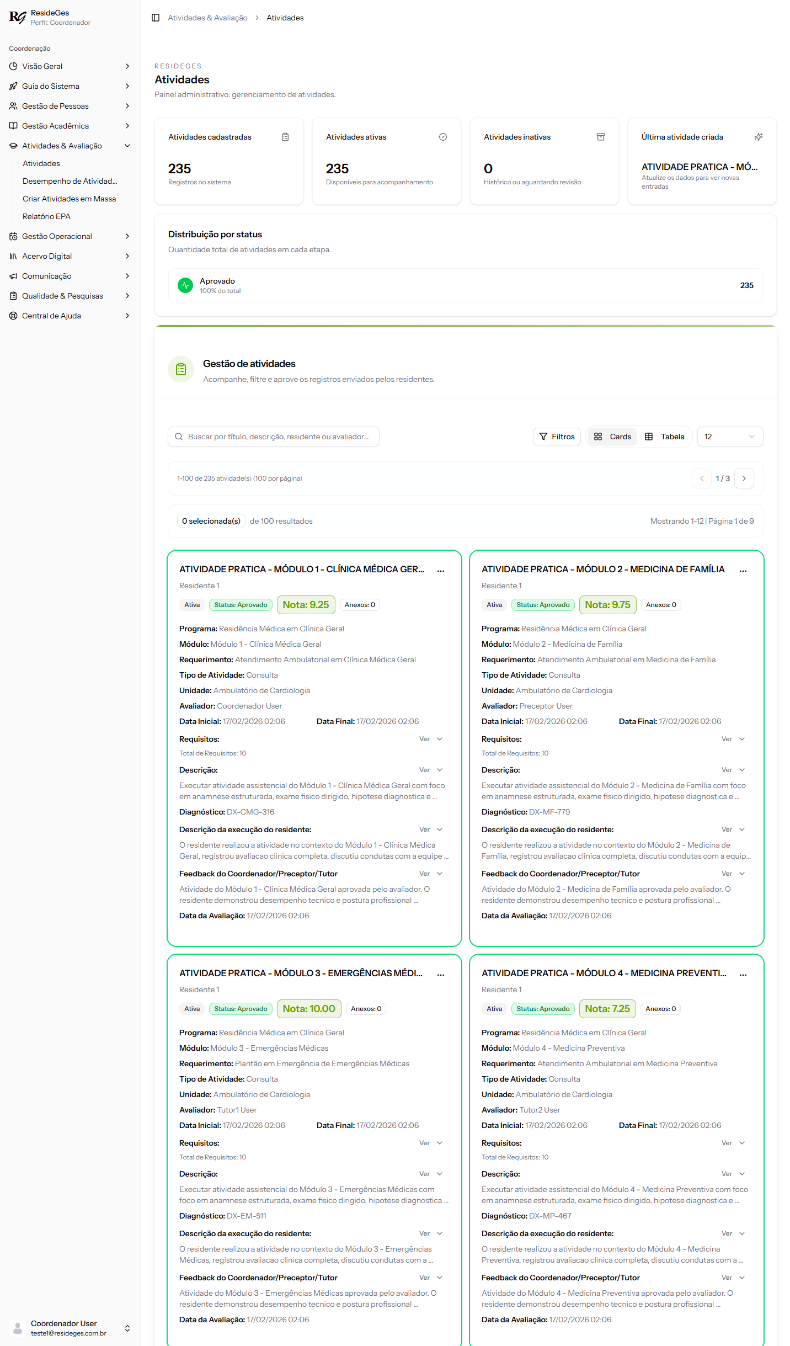Switch to Tabela view
This screenshot has height=1346, width=790.
click(x=665, y=437)
